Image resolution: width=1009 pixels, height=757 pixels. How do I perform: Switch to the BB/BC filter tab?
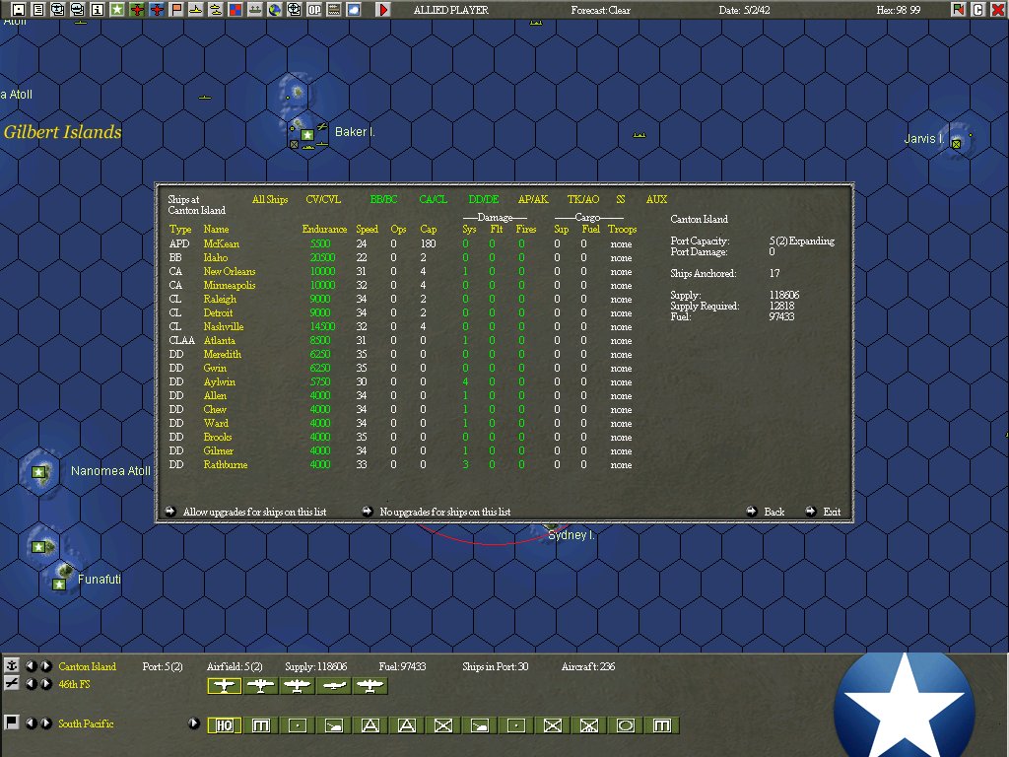383,199
